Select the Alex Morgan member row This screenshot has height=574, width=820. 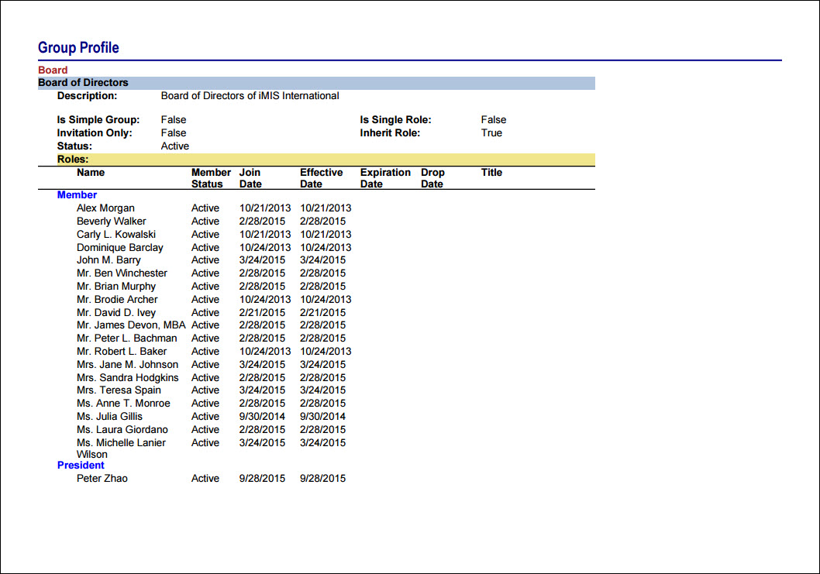214,208
